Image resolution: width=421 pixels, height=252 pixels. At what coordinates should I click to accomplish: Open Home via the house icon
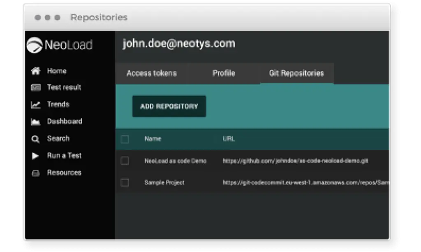36,71
